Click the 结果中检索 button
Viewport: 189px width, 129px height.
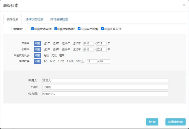click(x=175, y=122)
